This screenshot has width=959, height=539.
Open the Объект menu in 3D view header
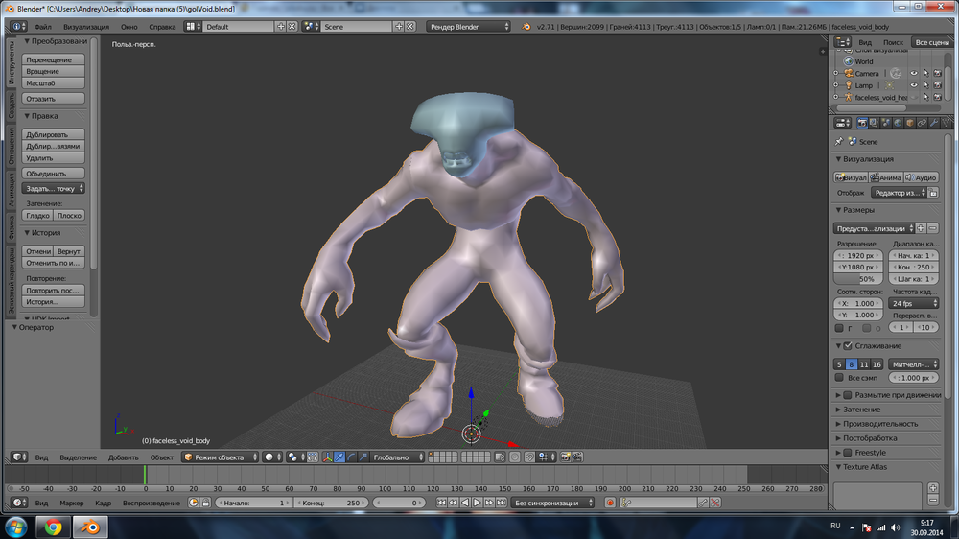(162, 457)
